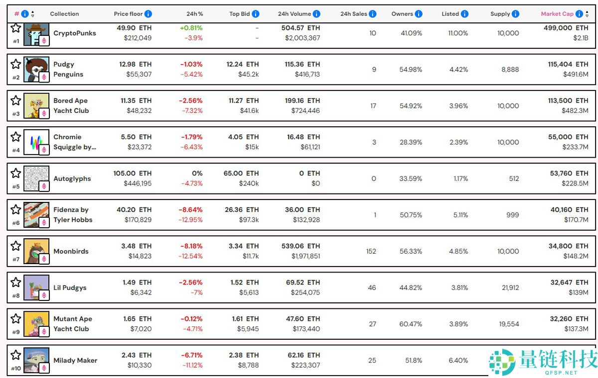This screenshot has height=378, width=598.
Task: Favorite Autoglyphs by clicking its star
Action: click(15, 173)
